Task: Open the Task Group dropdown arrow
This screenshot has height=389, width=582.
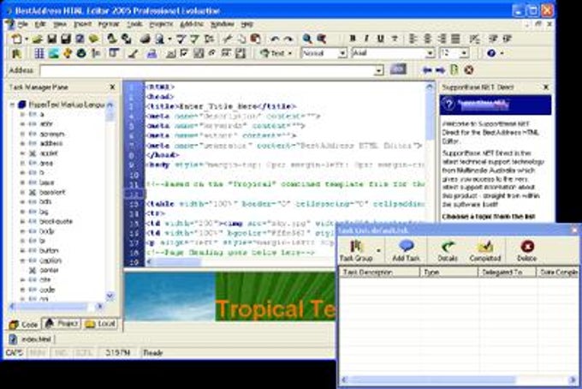Action: coord(378,250)
